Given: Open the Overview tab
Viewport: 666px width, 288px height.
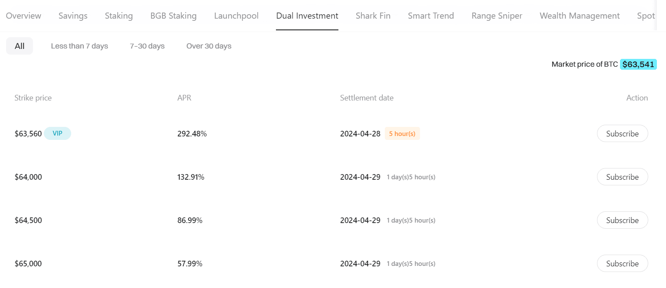Looking at the screenshot, I should click(23, 16).
